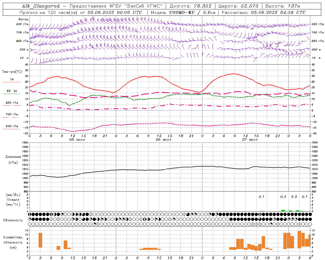The width and height of the screenshot is (325, 260).
Task: Click the Ветер panel label
Action: [x=24, y=19]
